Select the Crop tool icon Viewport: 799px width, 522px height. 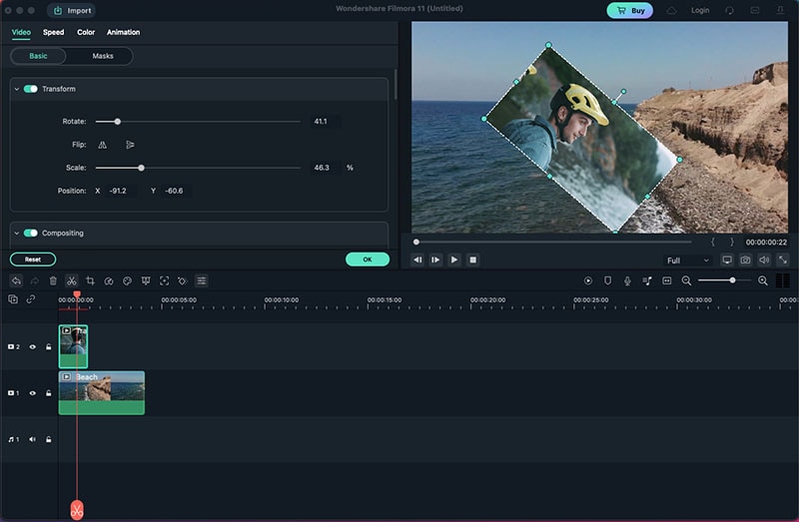tap(90, 280)
